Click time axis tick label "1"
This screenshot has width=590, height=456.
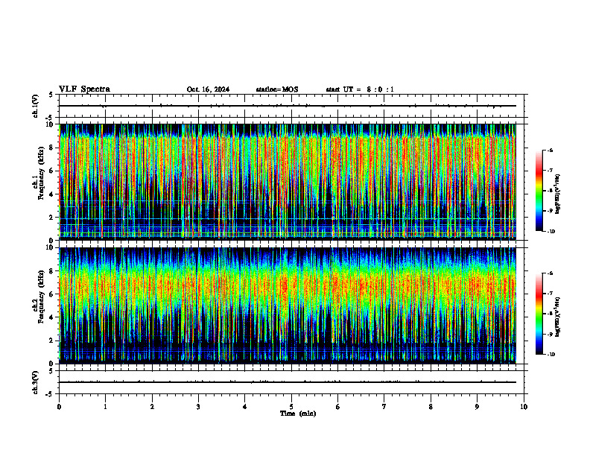pos(106,407)
